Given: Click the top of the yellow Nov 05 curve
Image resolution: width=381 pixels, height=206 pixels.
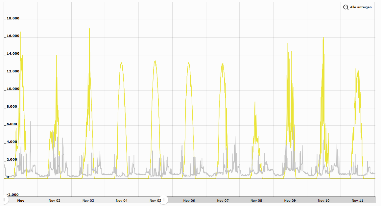Looking at the screenshot, I should 155,61.
